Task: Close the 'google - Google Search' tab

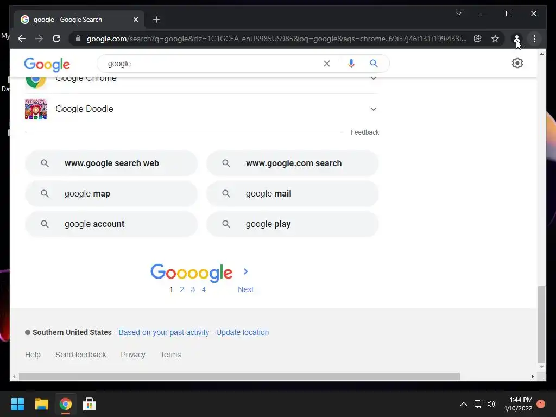Action: 135,20
